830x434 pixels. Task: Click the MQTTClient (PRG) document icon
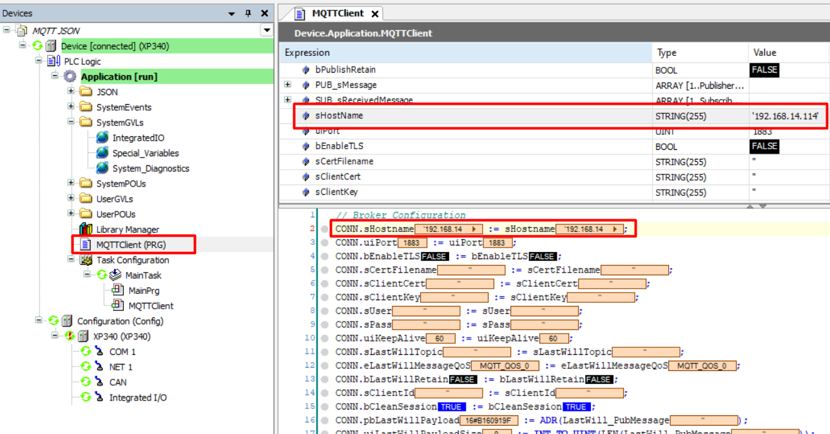86,244
